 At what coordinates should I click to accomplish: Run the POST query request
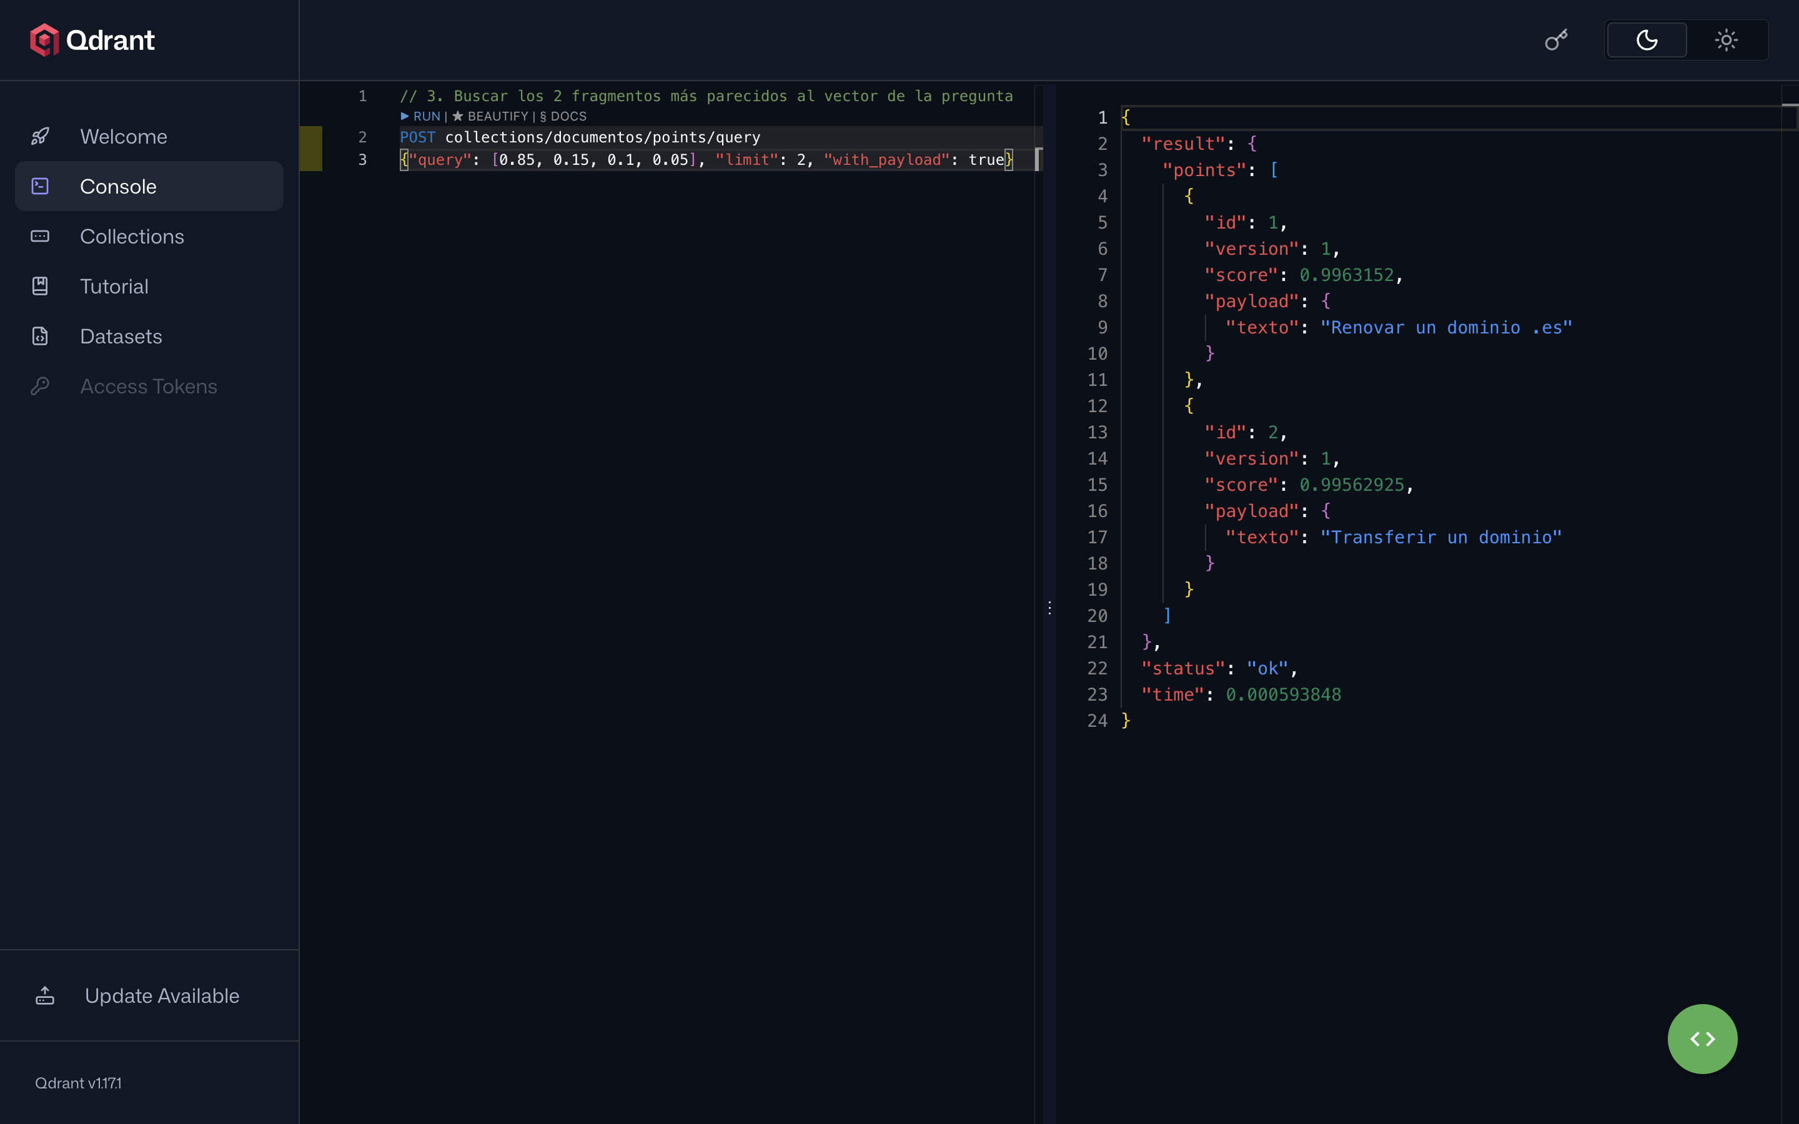(x=421, y=116)
